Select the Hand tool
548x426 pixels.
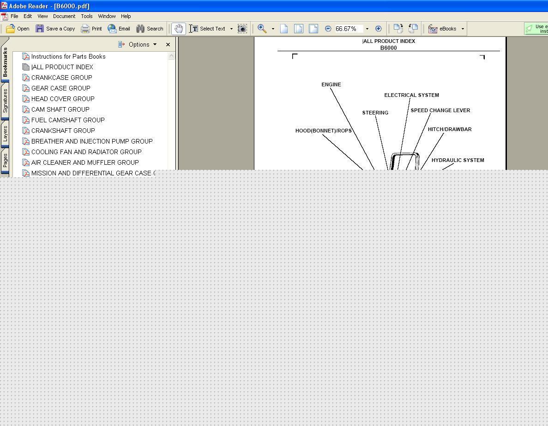pos(179,29)
